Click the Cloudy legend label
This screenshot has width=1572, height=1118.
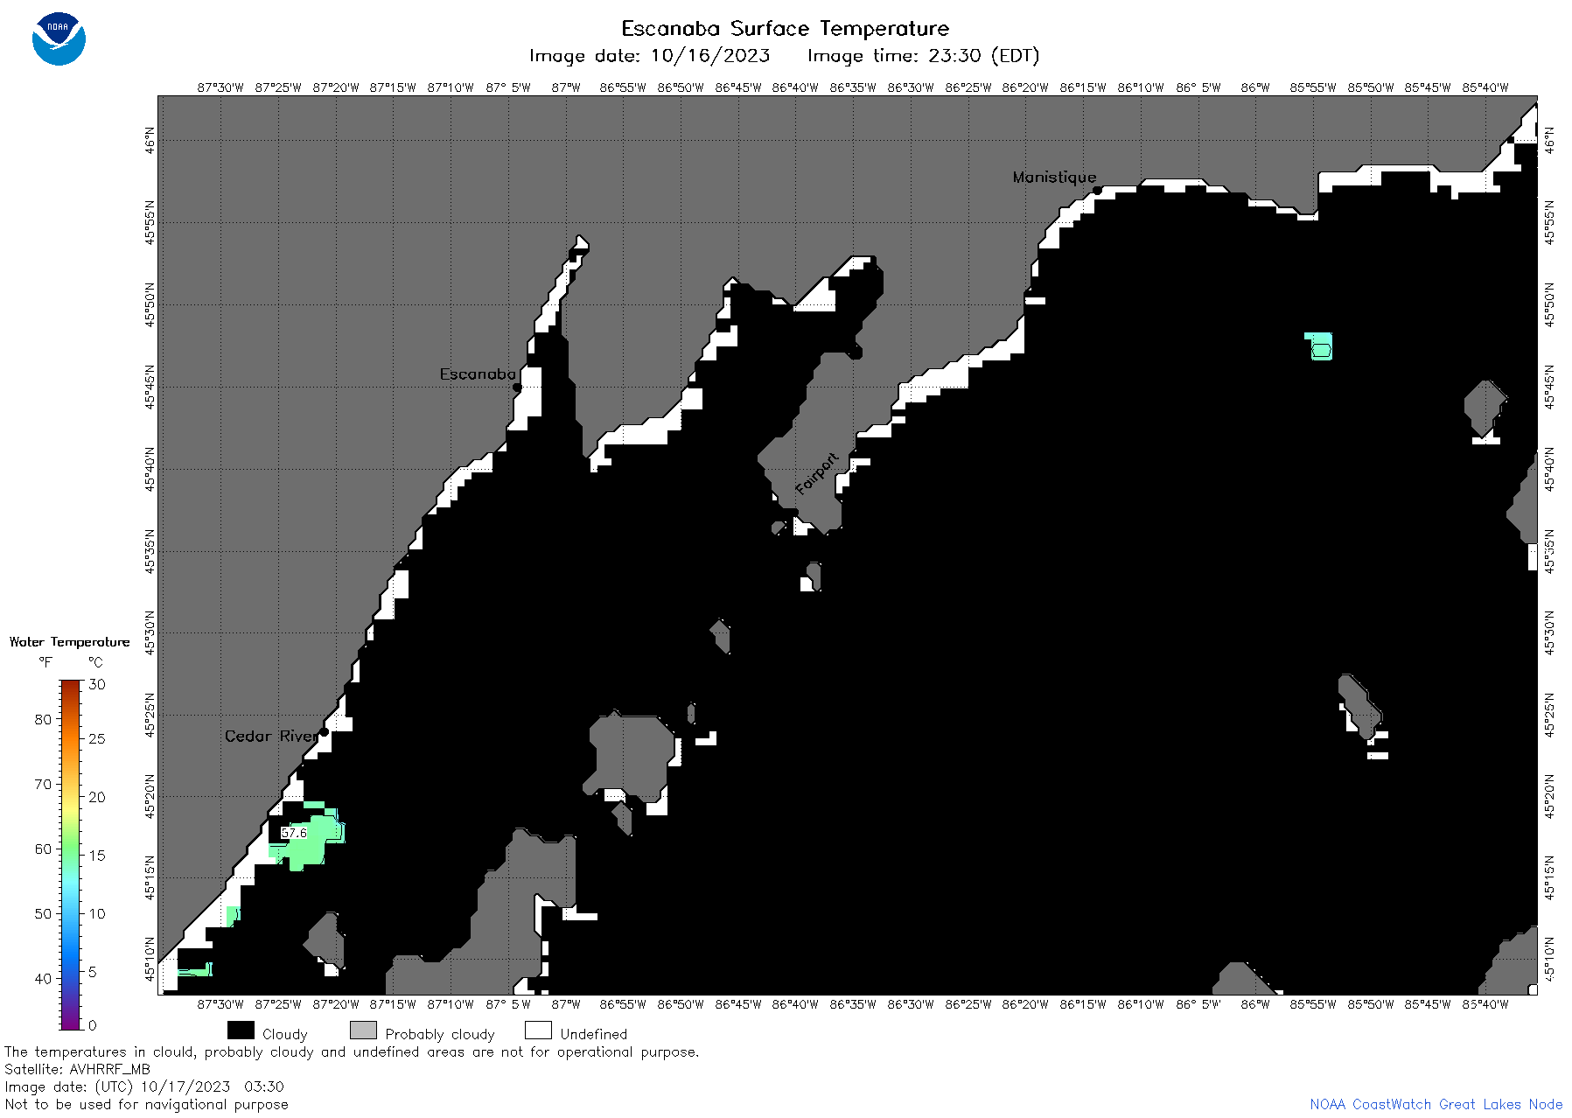[285, 1035]
